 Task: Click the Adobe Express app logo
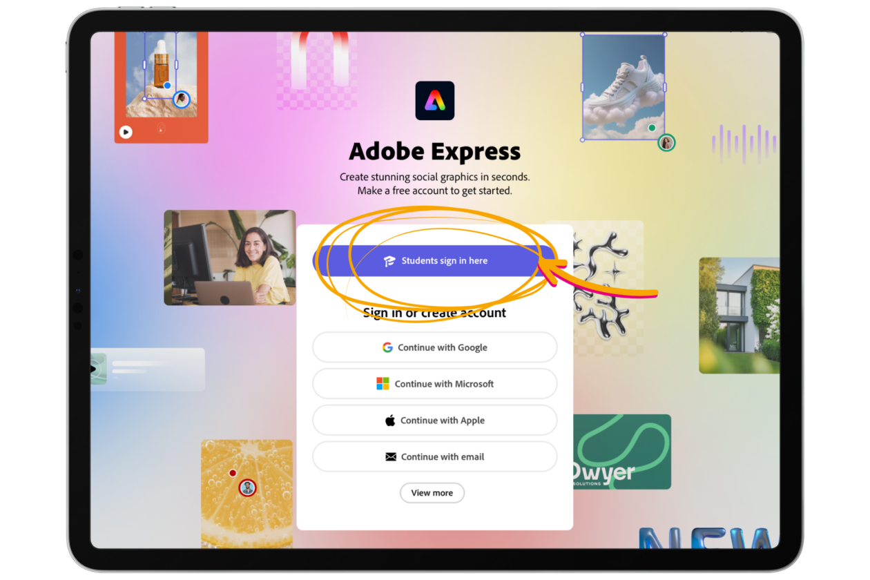pyautogui.click(x=435, y=101)
